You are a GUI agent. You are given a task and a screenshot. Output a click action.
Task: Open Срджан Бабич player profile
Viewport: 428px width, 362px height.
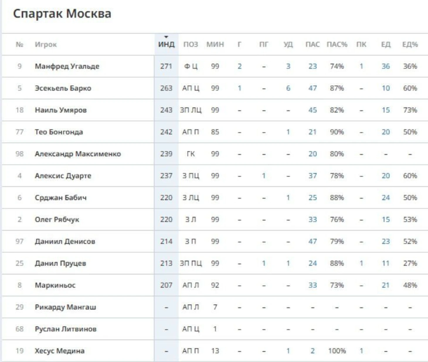pos(61,198)
